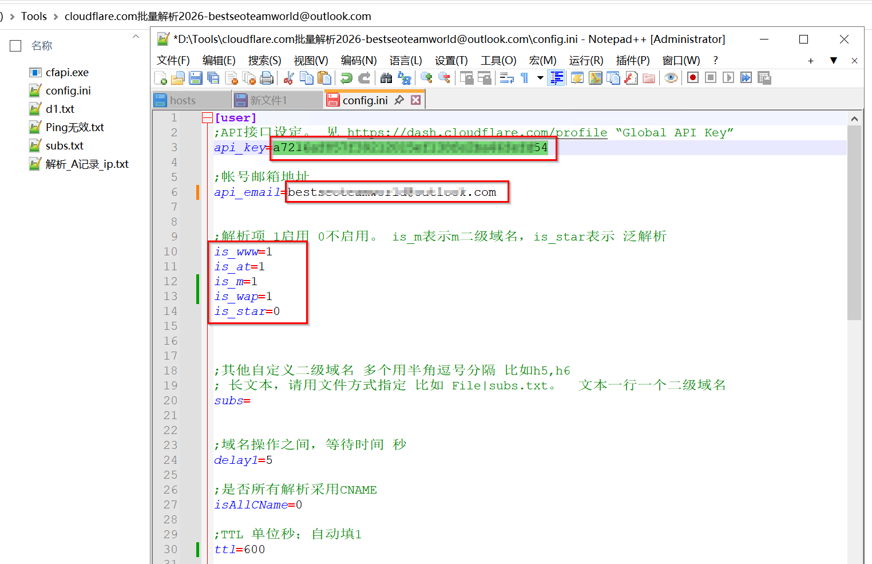Click the editor's vertical scrollbar thumb
Screen dimensions: 872x564
coord(854,223)
